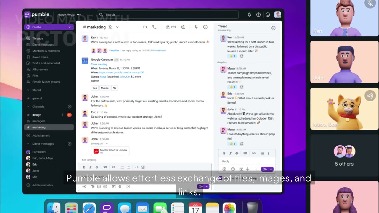Open the Team meeting calendar link
379x213 pixels.
point(99,64)
